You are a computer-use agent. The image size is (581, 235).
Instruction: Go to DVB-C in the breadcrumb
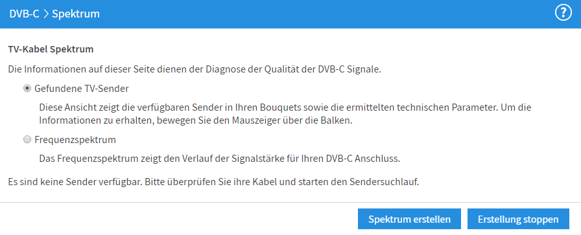coord(24,14)
